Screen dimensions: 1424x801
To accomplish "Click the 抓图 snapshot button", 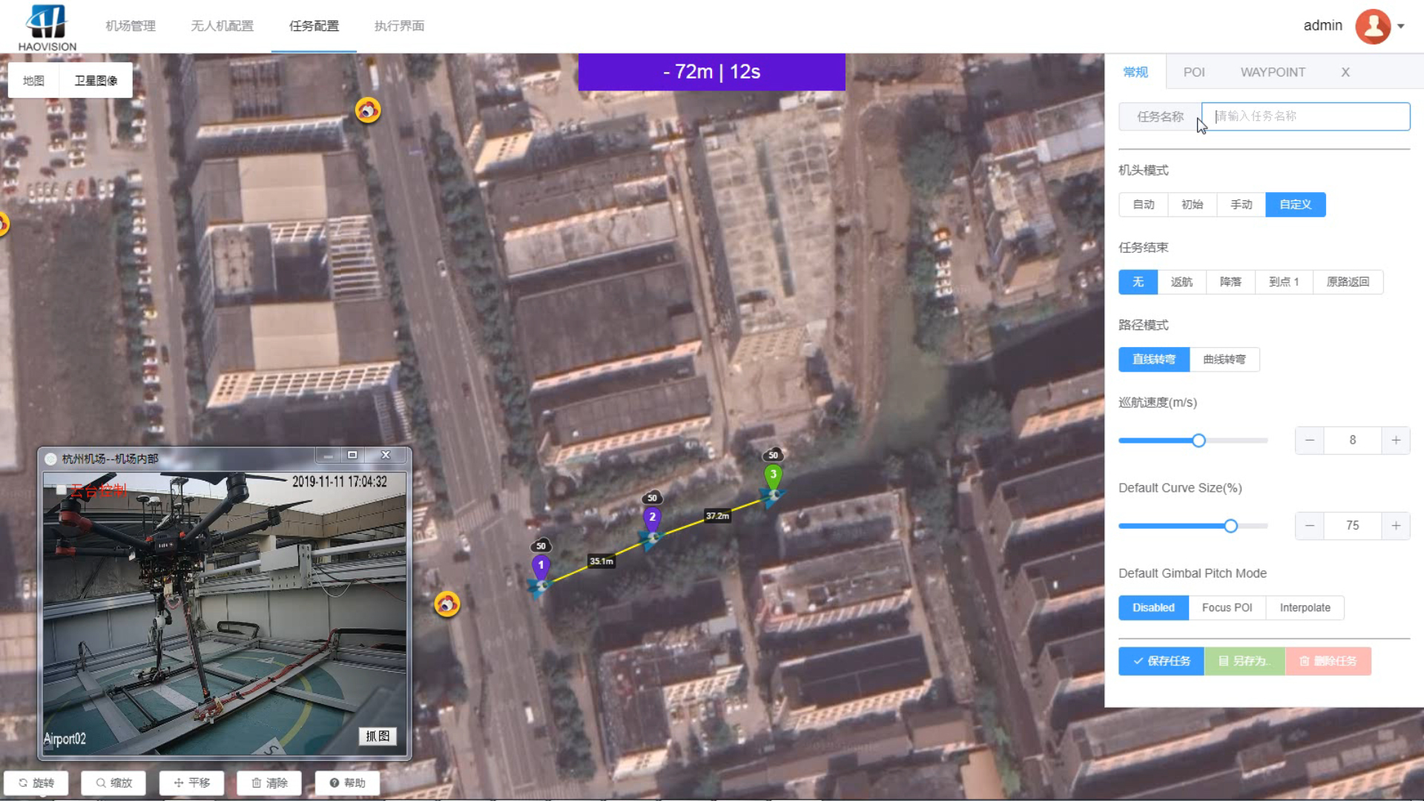I will [x=378, y=736].
